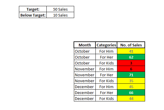Select the yellow cell with 45
The height and width of the screenshot is (110, 164).
click(x=131, y=87)
